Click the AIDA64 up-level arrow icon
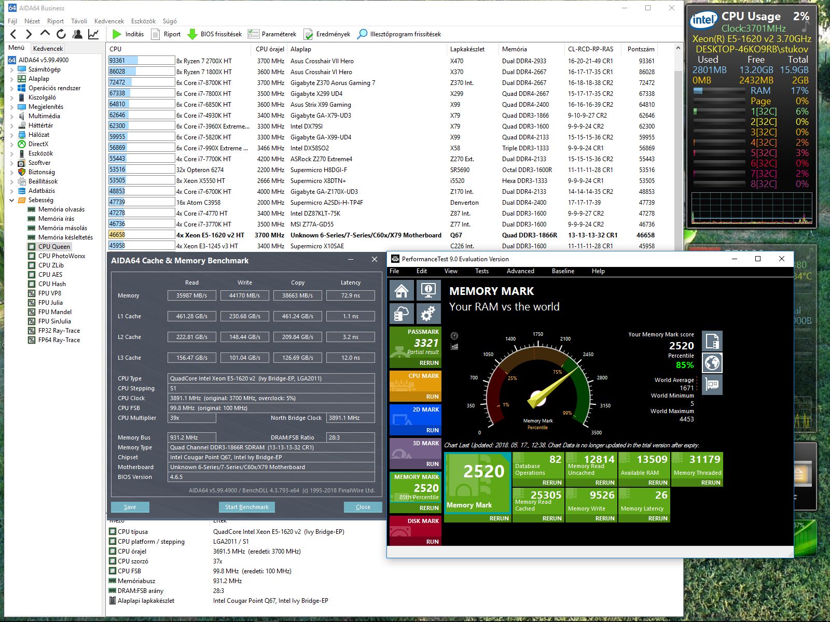The height and width of the screenshot is (622, 830). coord(45,34)
